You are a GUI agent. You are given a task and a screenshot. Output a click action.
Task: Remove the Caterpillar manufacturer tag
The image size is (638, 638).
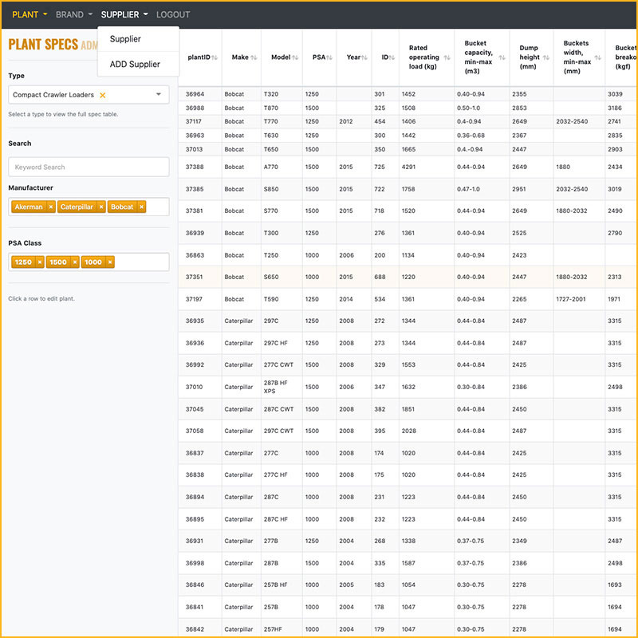pos(101,207)
